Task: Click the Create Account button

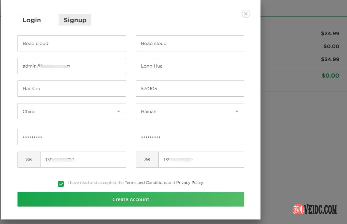Action: [131, 199]
